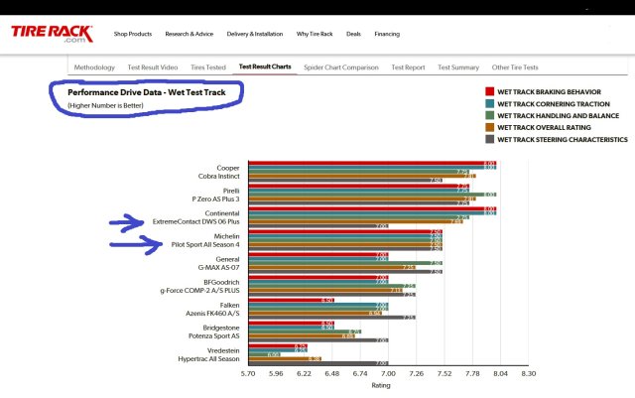Click the Why Tire Rack link
This screenshot has width=635, height=398.
(315, 34)
